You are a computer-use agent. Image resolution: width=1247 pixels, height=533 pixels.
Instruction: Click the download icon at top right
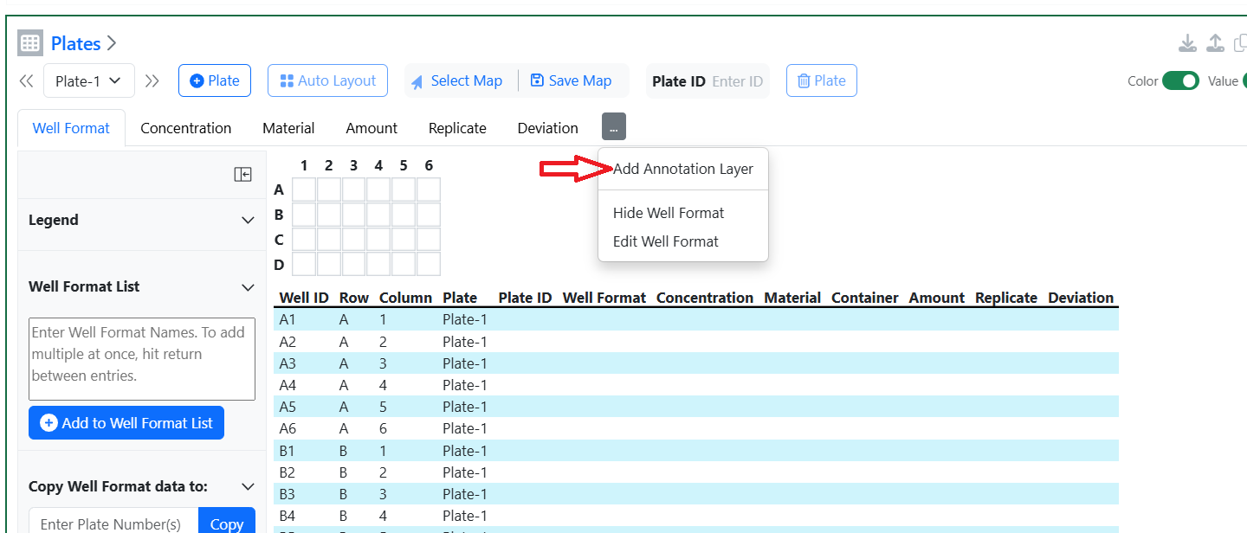tap(1188, 43)
